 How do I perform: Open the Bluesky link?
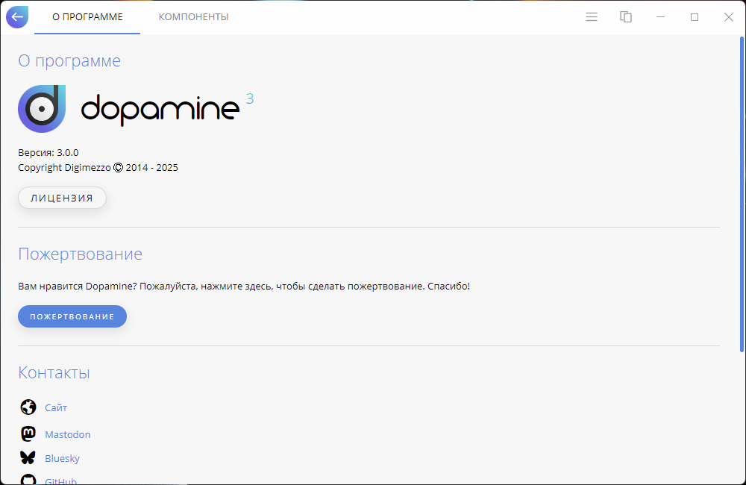[x=63, y=458]
